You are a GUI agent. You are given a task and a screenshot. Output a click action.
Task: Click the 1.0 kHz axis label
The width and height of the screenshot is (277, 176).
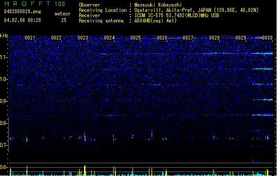[4, 79]
